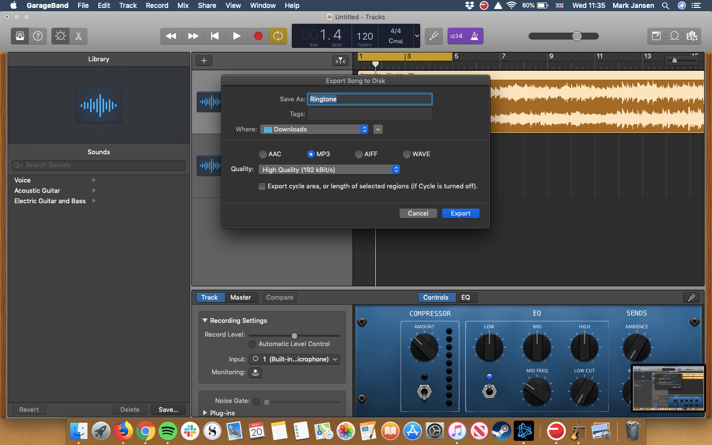Open the File menu
Viewport: 712px width, 445px height.
(x=83, y=5)
